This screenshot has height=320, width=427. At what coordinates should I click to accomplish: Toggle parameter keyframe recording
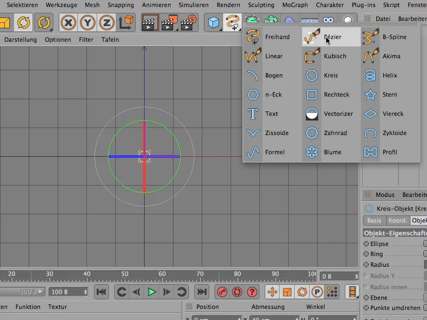(x=317, y=292)
